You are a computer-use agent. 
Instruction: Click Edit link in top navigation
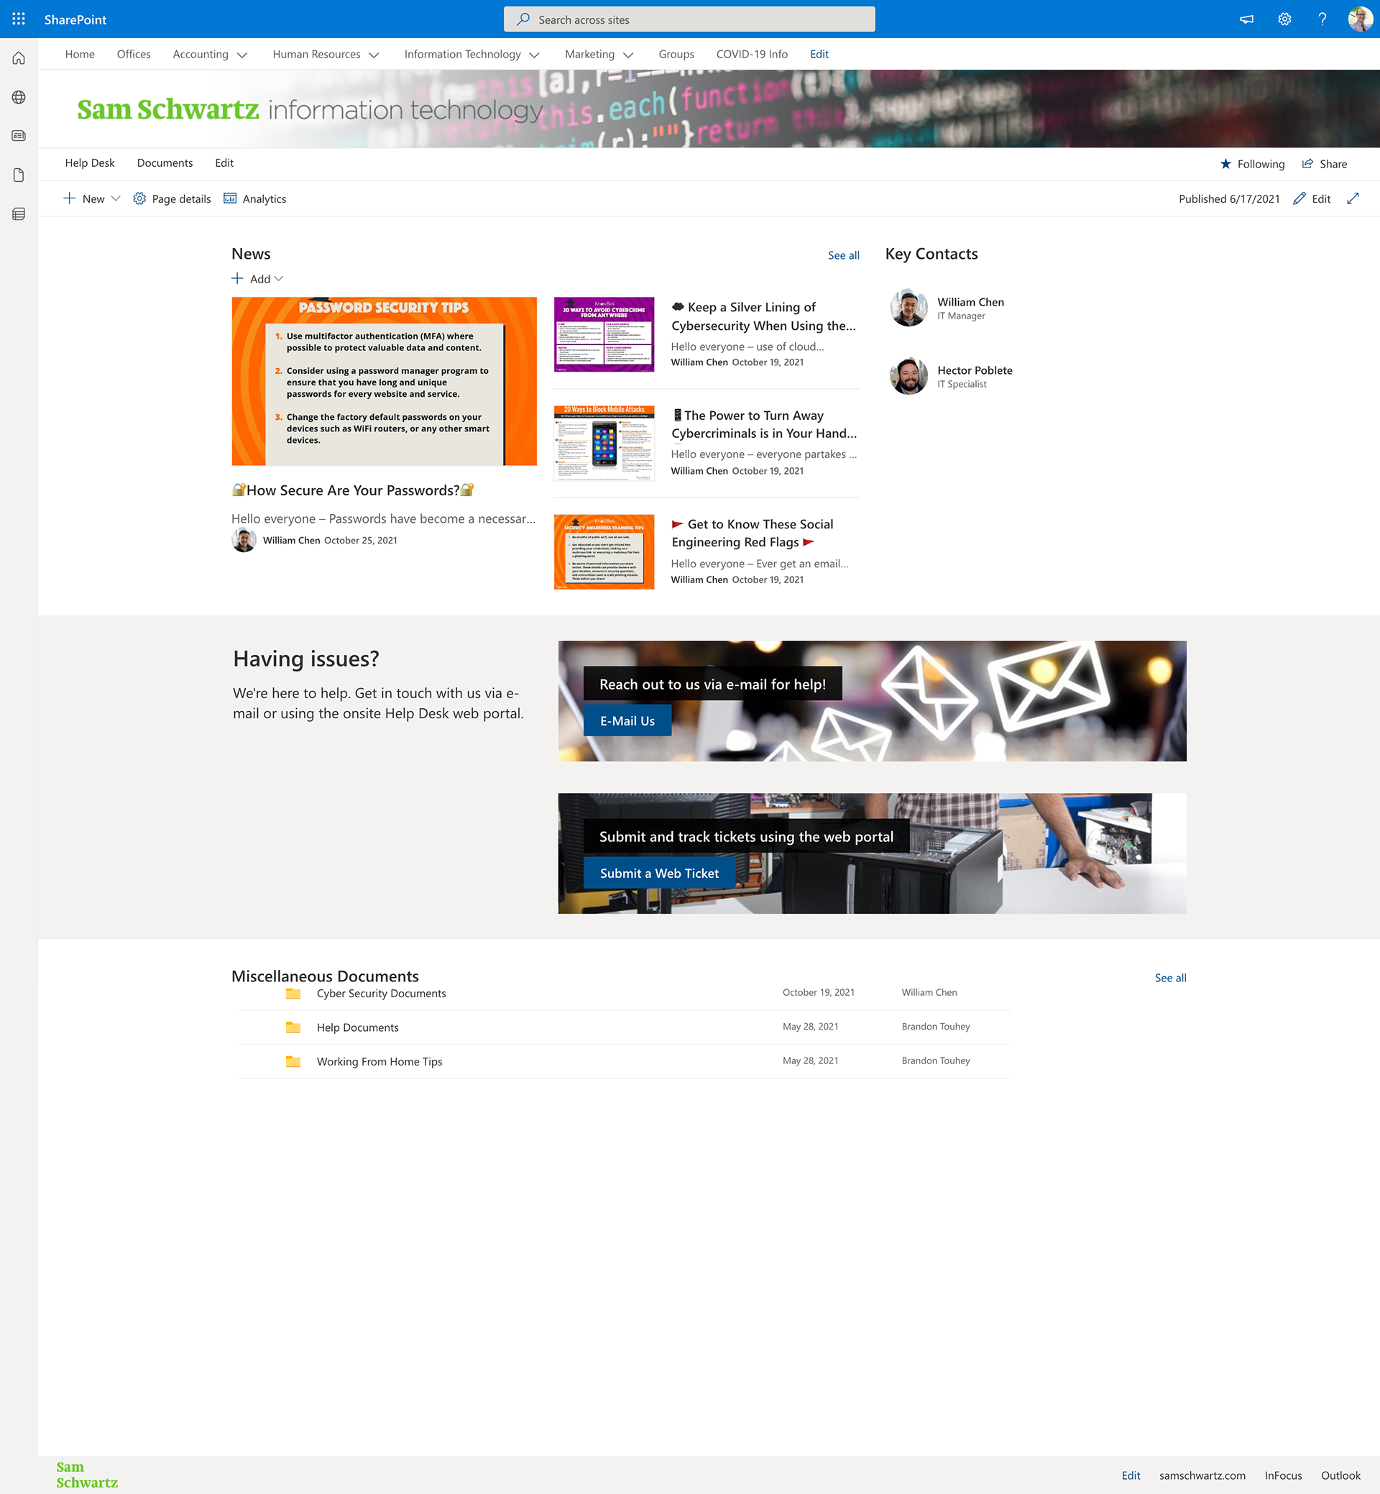[x=819, y=55]
